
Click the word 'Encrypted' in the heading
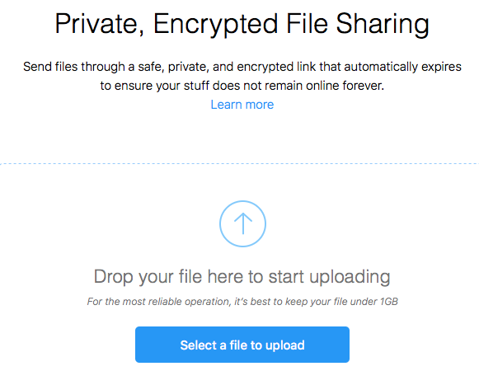[x=215, y=24]
